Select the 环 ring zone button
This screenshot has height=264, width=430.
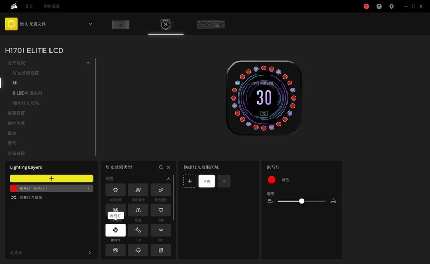pyautogui.click(x=224, y=181)
